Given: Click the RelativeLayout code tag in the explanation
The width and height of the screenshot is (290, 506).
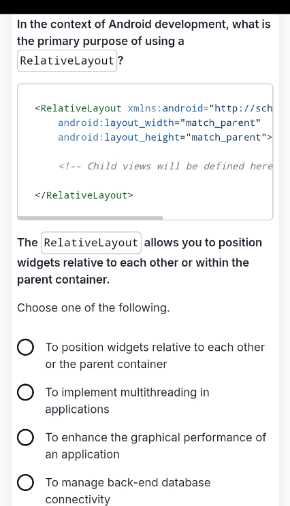Looking at the screenshot, I should (91, 243).
